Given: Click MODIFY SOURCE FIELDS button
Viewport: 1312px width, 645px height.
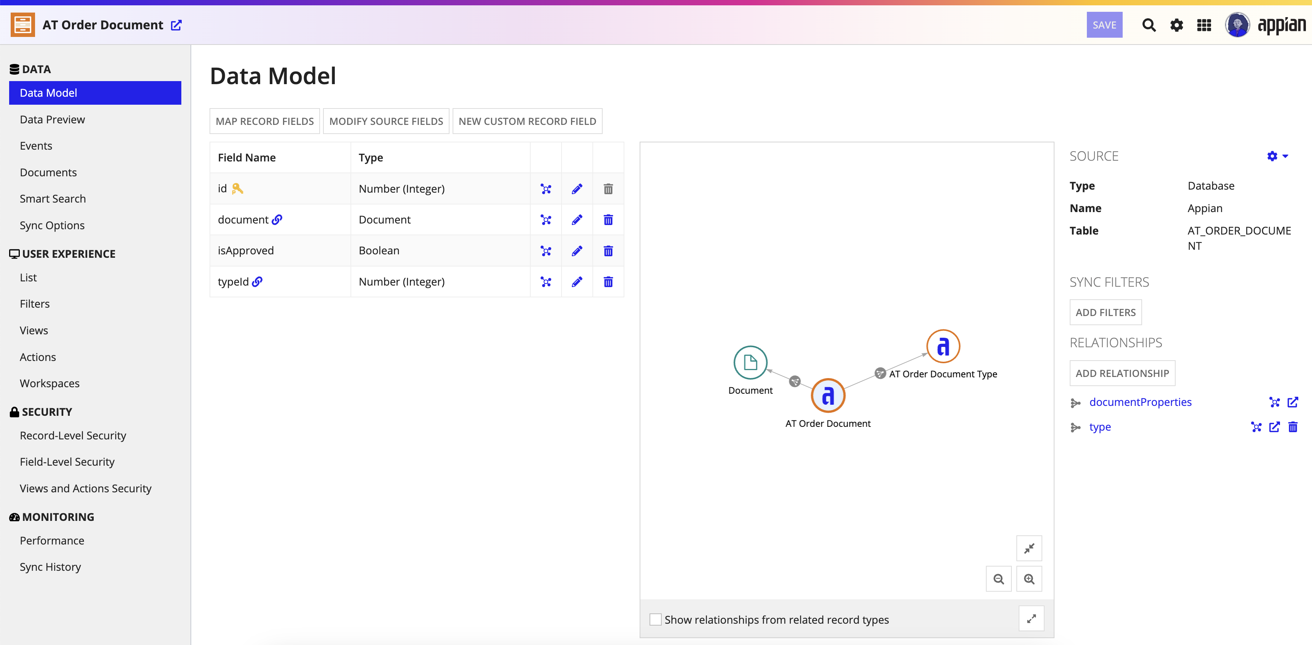Looking at the screenshot, I should (x=386, y=121).
